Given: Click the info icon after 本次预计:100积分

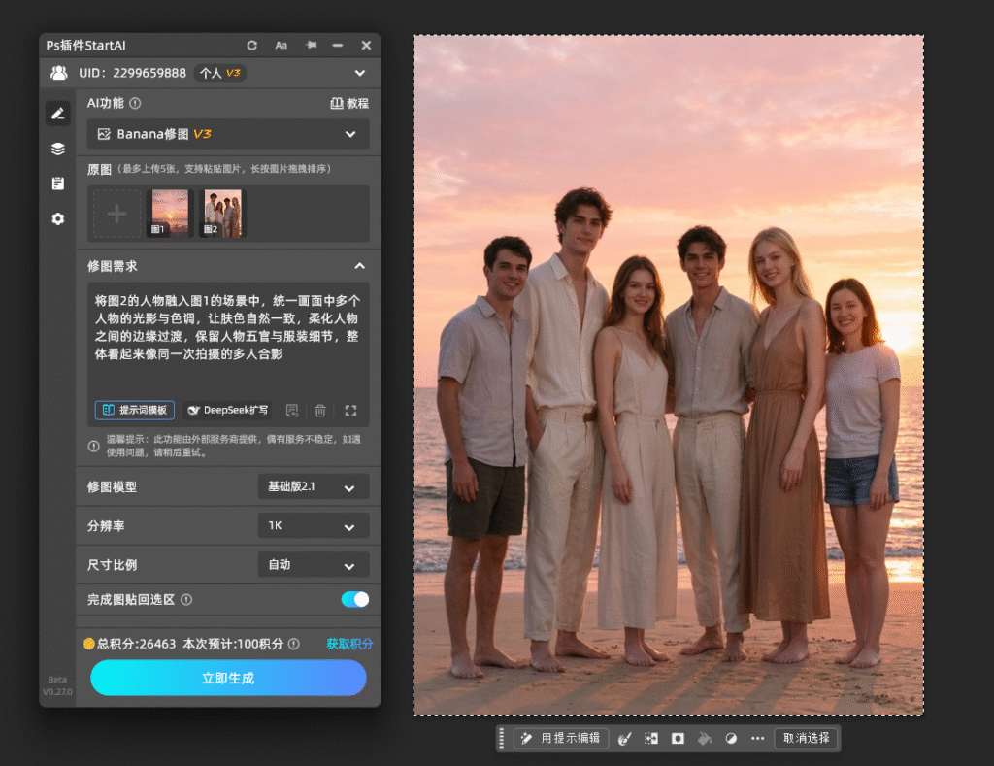Looking at the screenshot, I should [x=293, y=644].
